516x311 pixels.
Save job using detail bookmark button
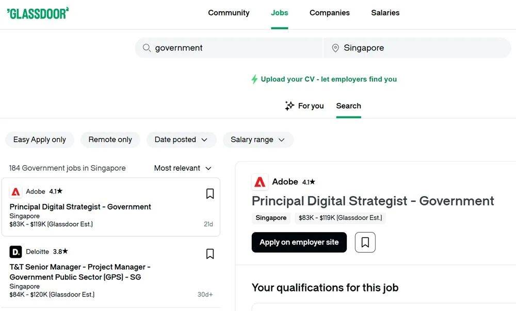[365, 243]
